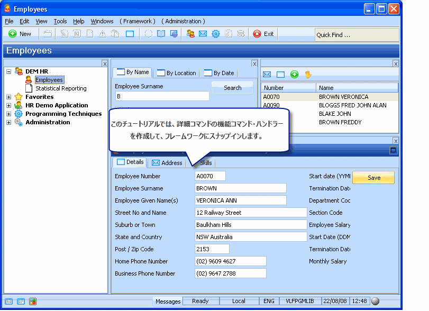Select Statistical Reporting in the tree
Image resolution: width=429 pixels, height=311 pixels.
point(61,88)
